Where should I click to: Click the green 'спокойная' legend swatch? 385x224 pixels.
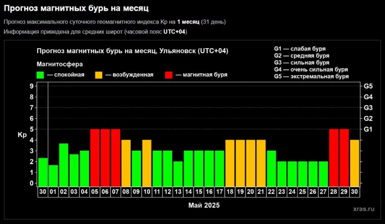click(40, 75)
